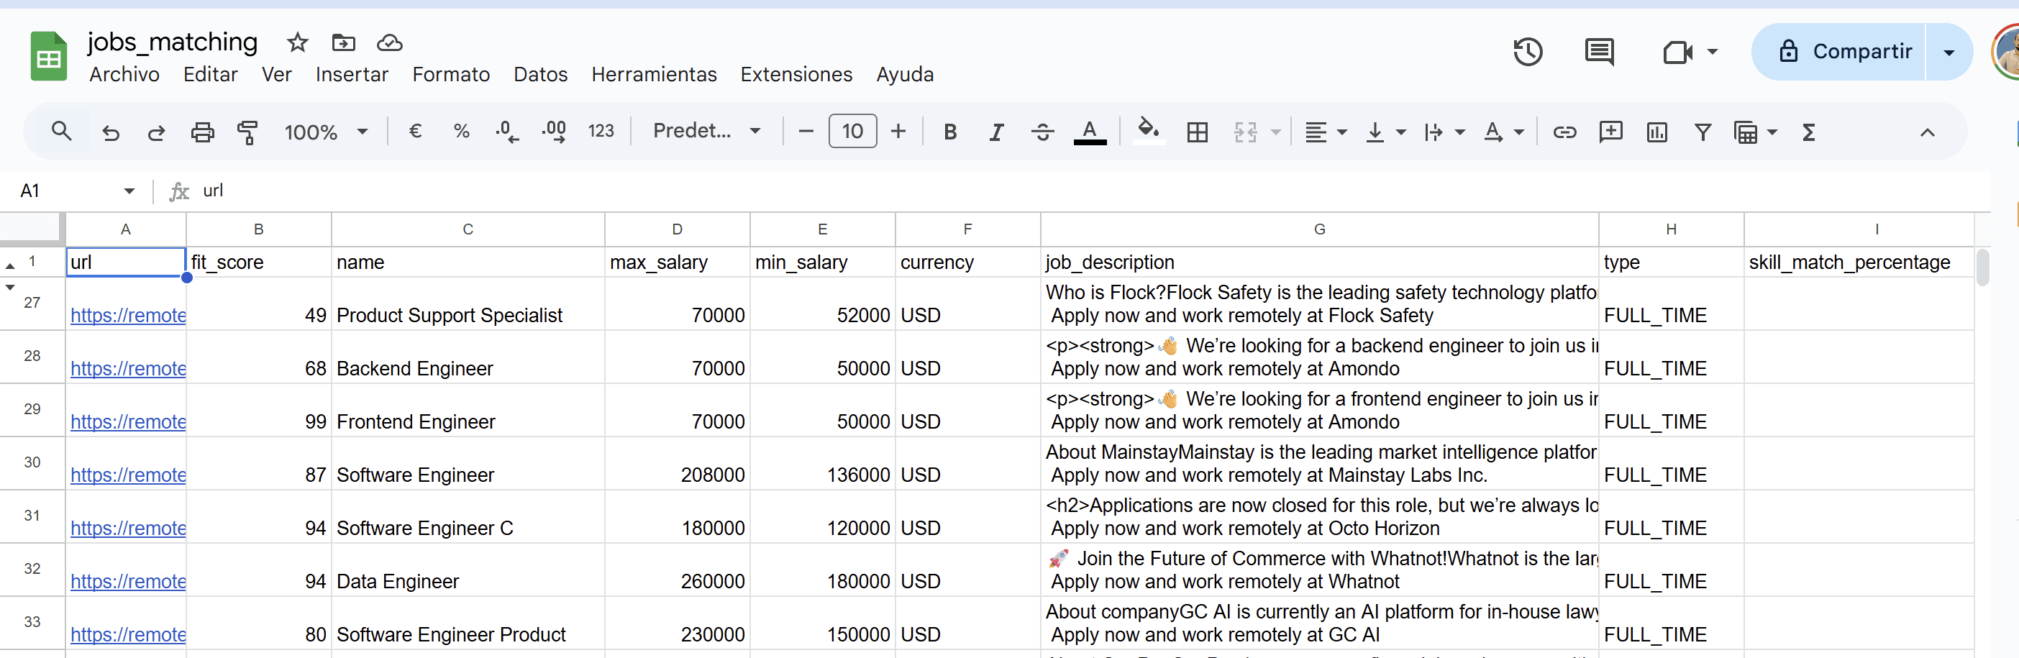Click the insert link icon

1564,132
